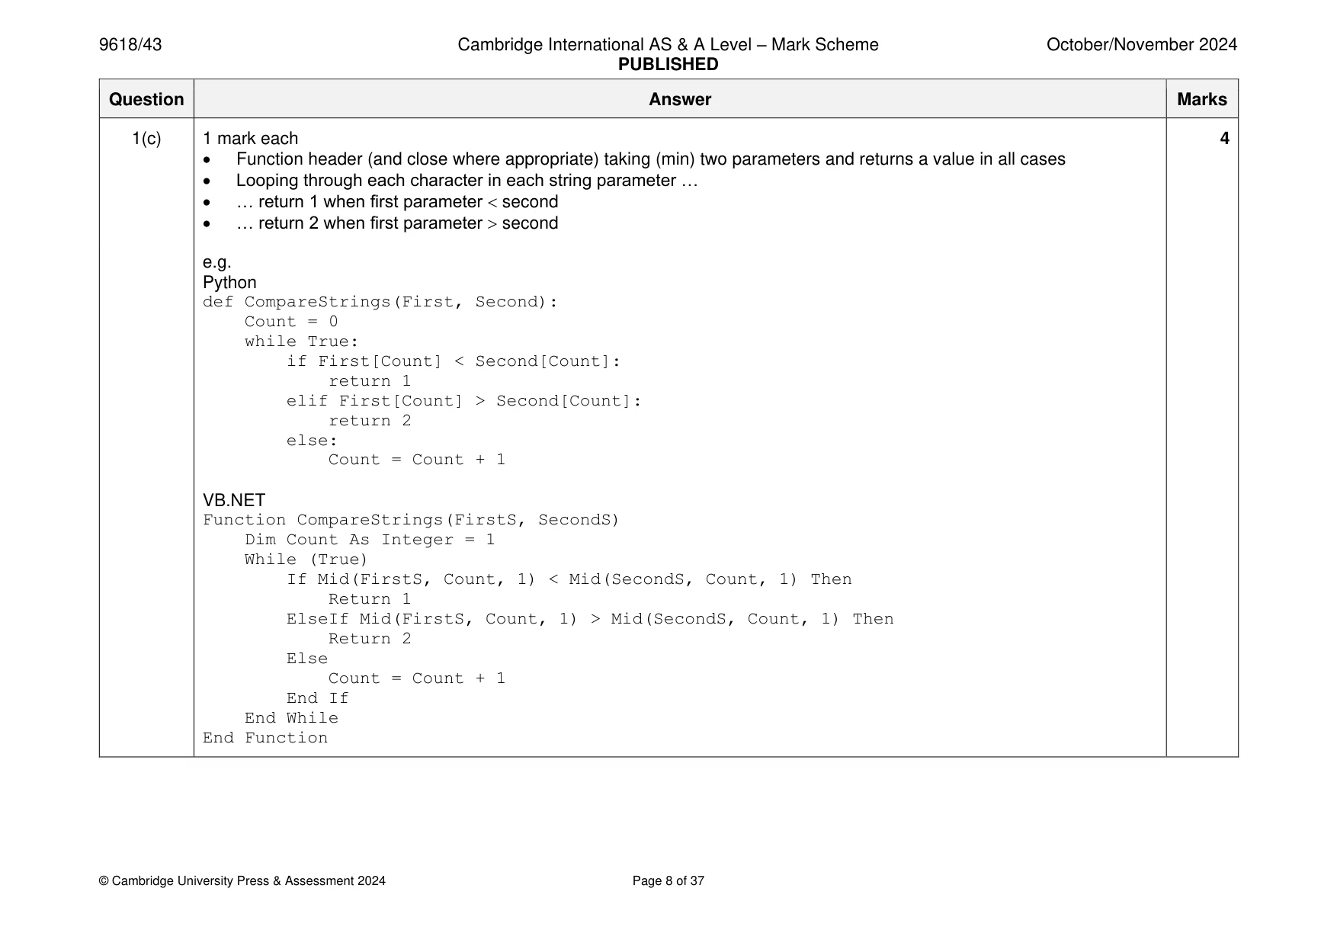Click 'elif First[Count] > Second[Count]:' line
Viewport: 1337px width, 946px height.
tap(464, 401)
